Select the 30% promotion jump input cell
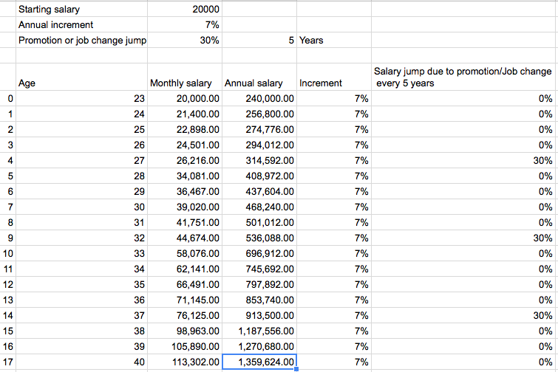Viewport: 558px width, 372px height. [x=185, y=40]
